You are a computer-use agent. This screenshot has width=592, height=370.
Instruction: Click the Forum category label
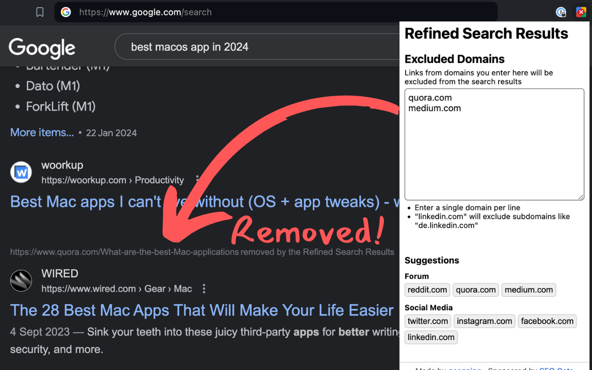[x=417, y=276]
